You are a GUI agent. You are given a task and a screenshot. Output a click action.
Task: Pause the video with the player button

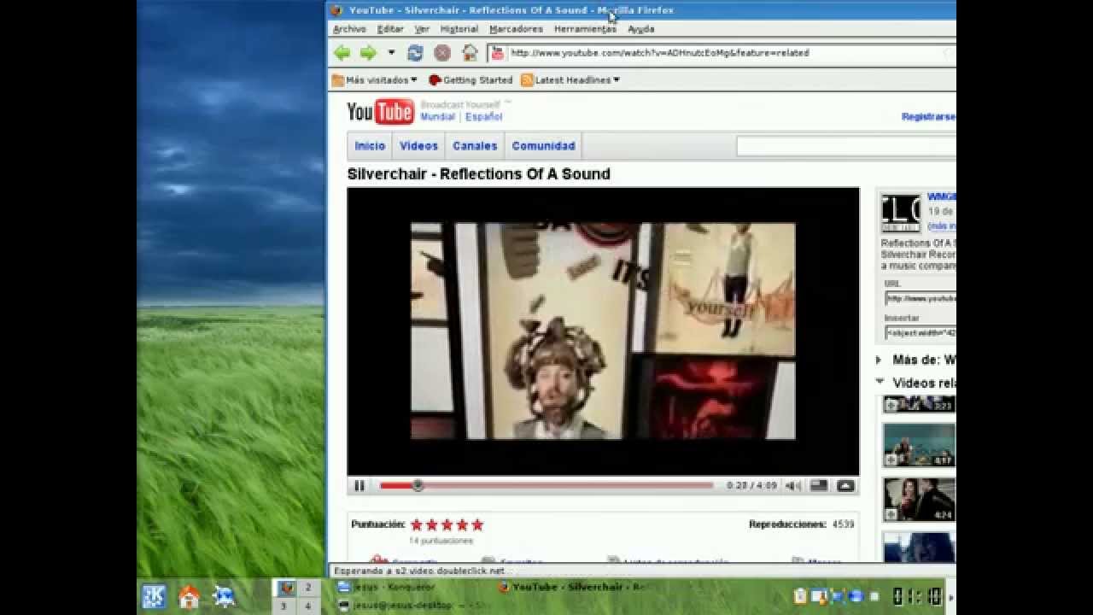tap(359, 486)
